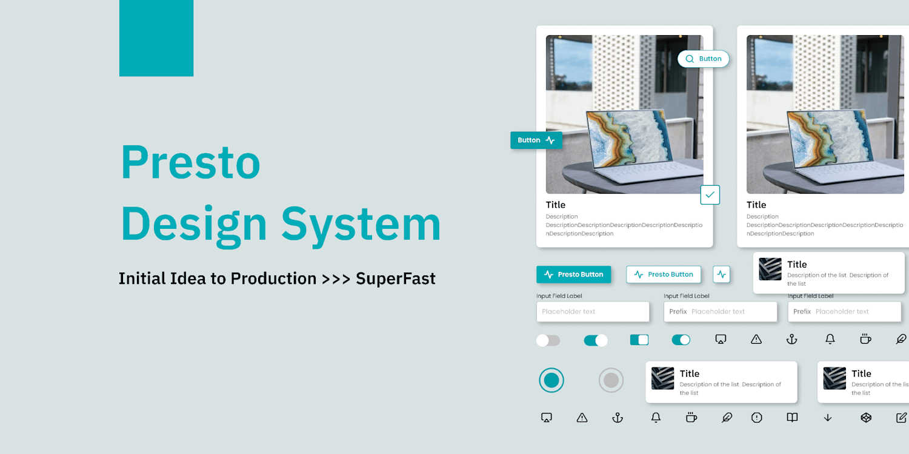
Task: Click the bell icon in the toggle row
Action: (x=830, y=340)
